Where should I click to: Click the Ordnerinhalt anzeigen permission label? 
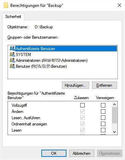coord(29,124)
